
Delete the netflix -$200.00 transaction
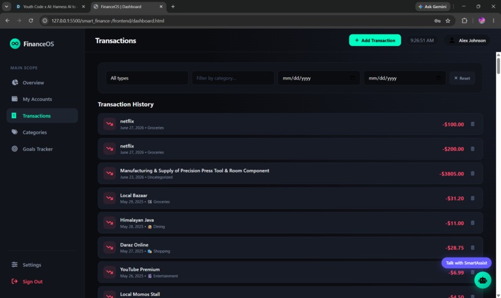pos(472,149)
